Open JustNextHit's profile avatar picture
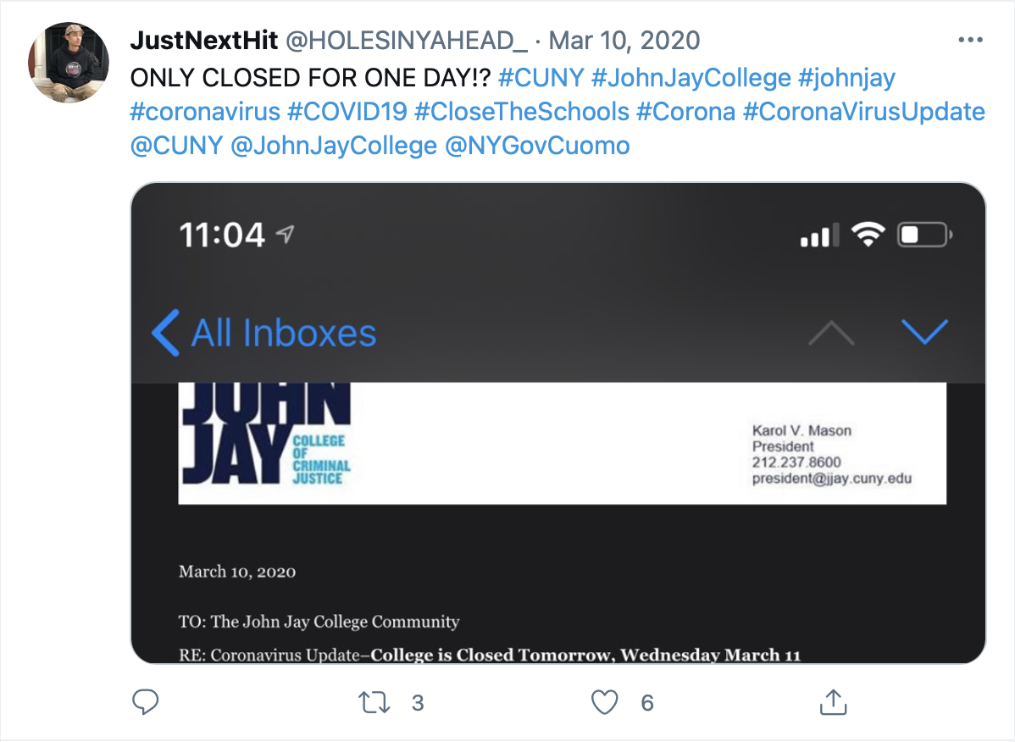The image size is (1015, 742). coord(69,63)
